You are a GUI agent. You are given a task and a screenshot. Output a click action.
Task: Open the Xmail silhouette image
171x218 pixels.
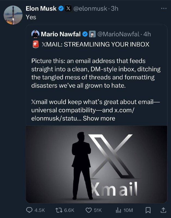pyautogui.click(x=96, y=164)
